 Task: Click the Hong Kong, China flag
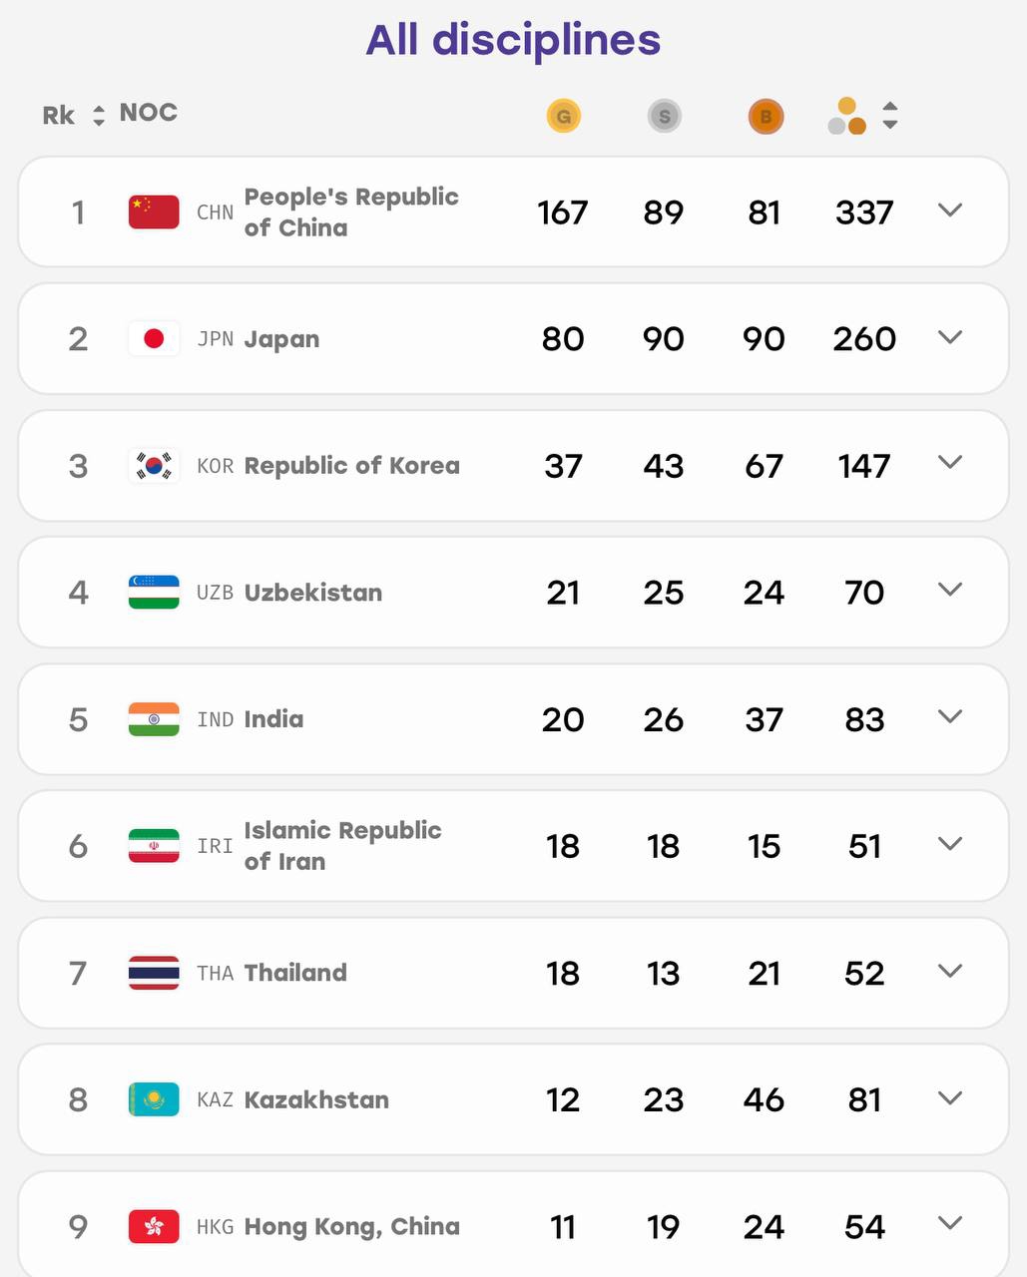(x=154, y=1226)
